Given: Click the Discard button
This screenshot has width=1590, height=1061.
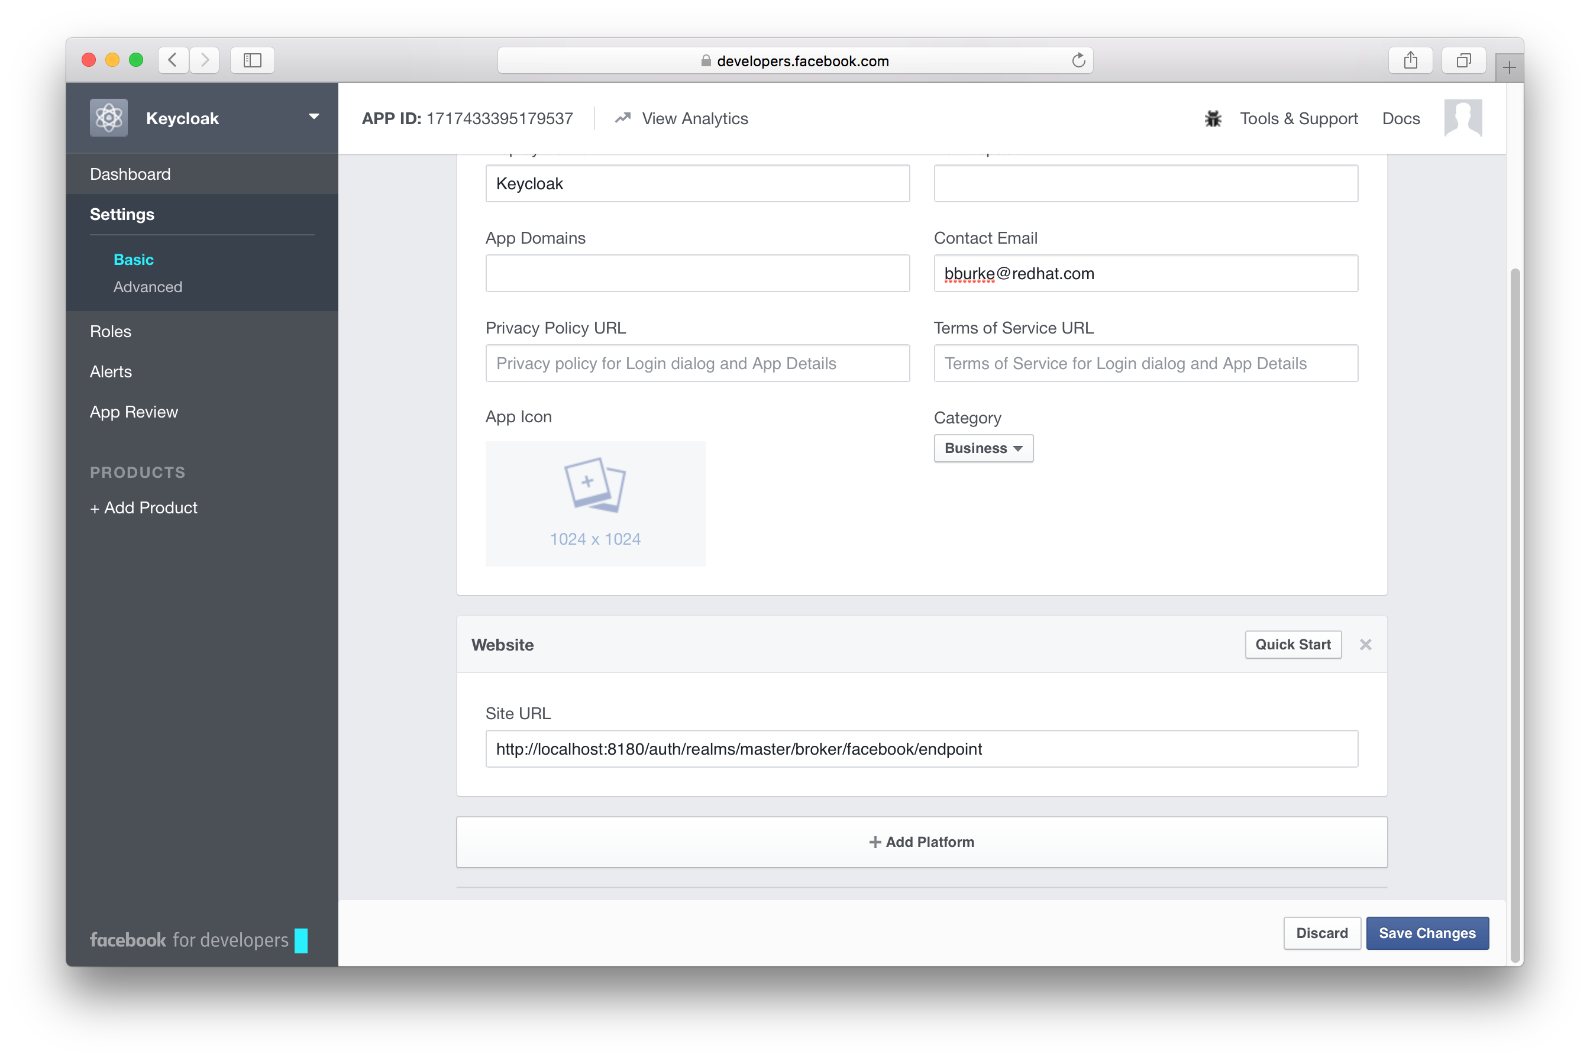Looking at the screenshot, I should point(1323,933).
